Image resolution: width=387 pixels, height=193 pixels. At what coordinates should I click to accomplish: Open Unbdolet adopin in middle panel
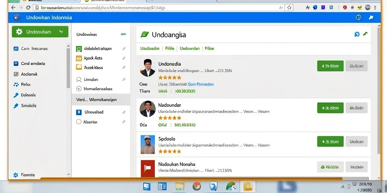pyautogui.click(x=94, y=49)
